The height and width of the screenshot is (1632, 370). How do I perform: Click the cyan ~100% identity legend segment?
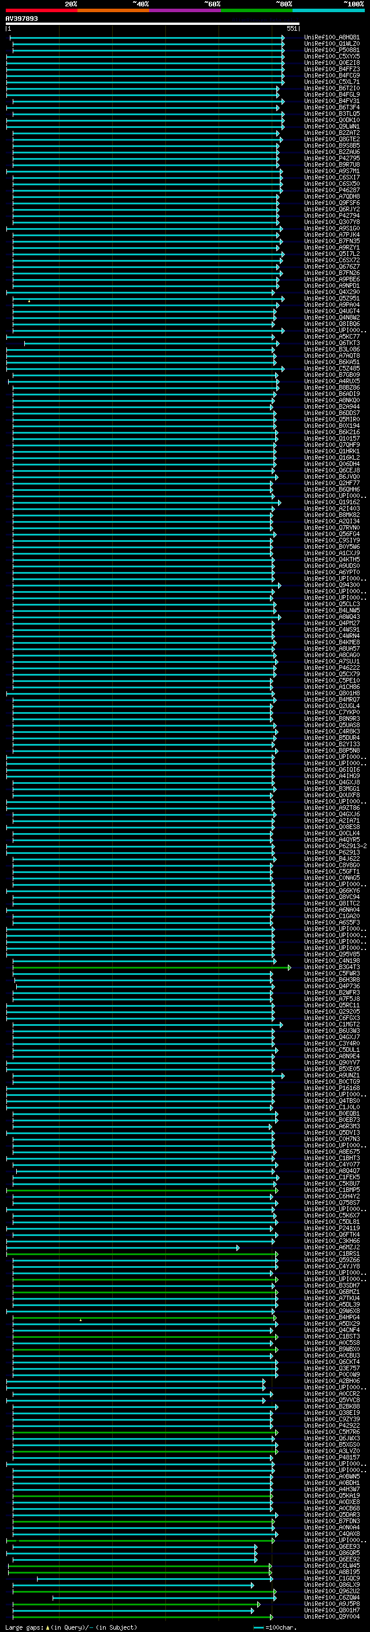coord(328,10)
